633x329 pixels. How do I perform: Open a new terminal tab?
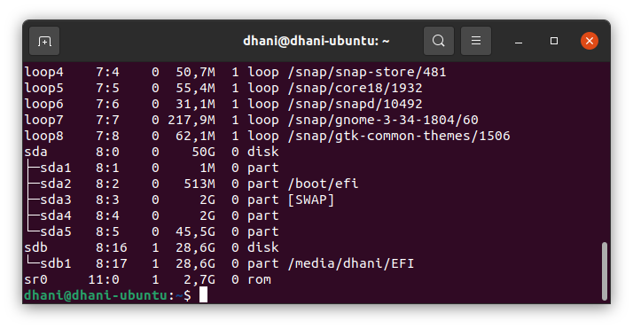pyautogui.click(x=44, y=41)
